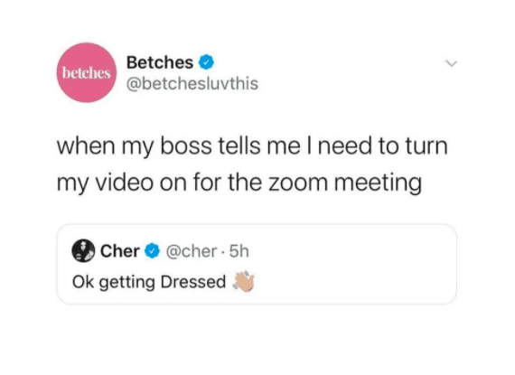Viewport: 515px width, 375px height.
Task: Open the 5h timestamp of quoted tweet
Action: [x=239, y=251]
